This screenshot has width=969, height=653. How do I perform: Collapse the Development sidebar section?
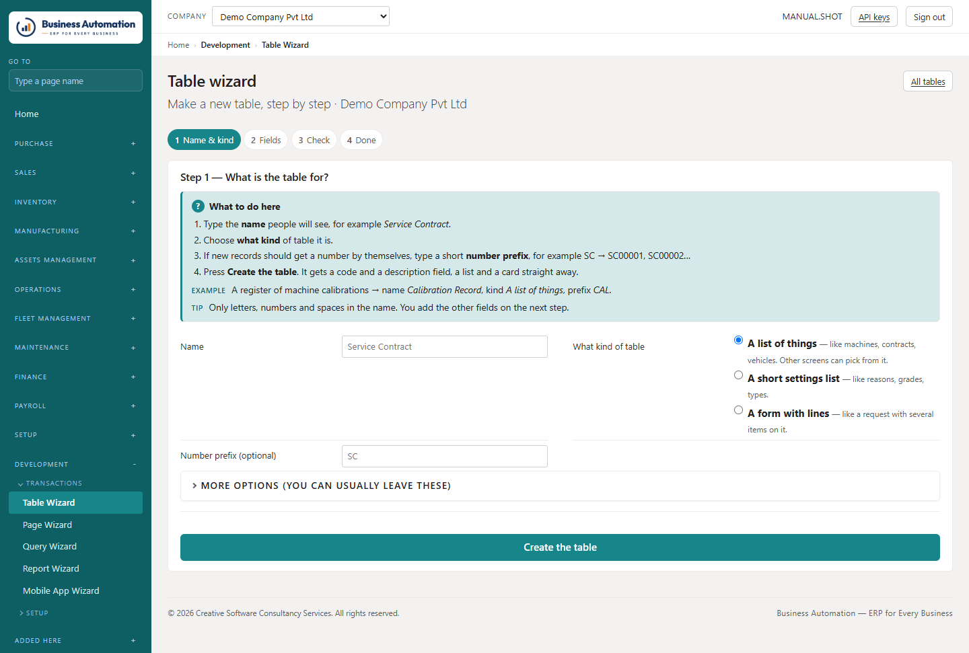pyautogui.click(x=75, y=465)
